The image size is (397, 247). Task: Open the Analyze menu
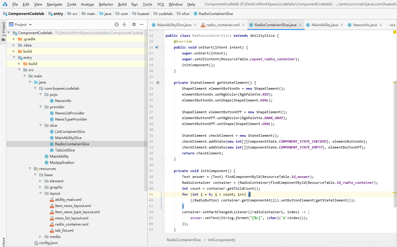tap(87, 4)
